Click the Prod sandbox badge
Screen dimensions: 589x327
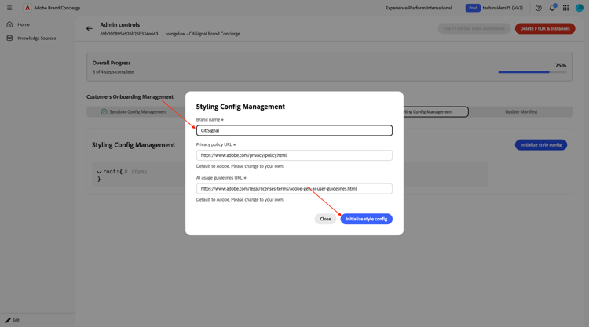(x=473, y=8)
